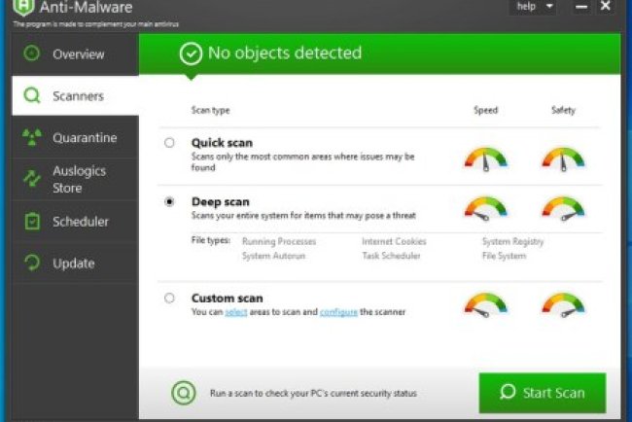Screen dimensions: 632x422
Task: Go to the Overview tab
Action: click(76, 54)
